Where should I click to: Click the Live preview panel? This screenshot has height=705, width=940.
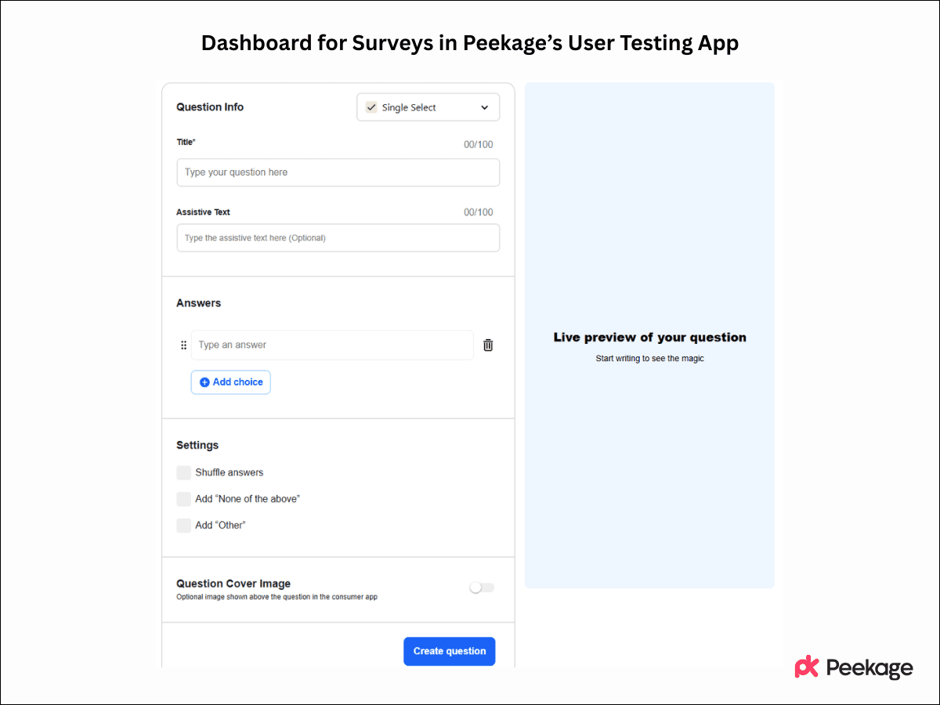coord(649,337)
